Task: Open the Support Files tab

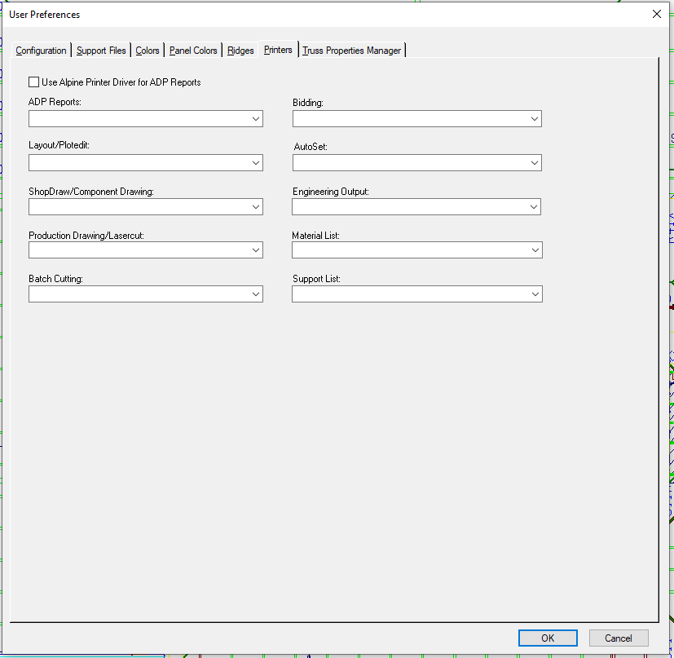Action: pos(101,51)
